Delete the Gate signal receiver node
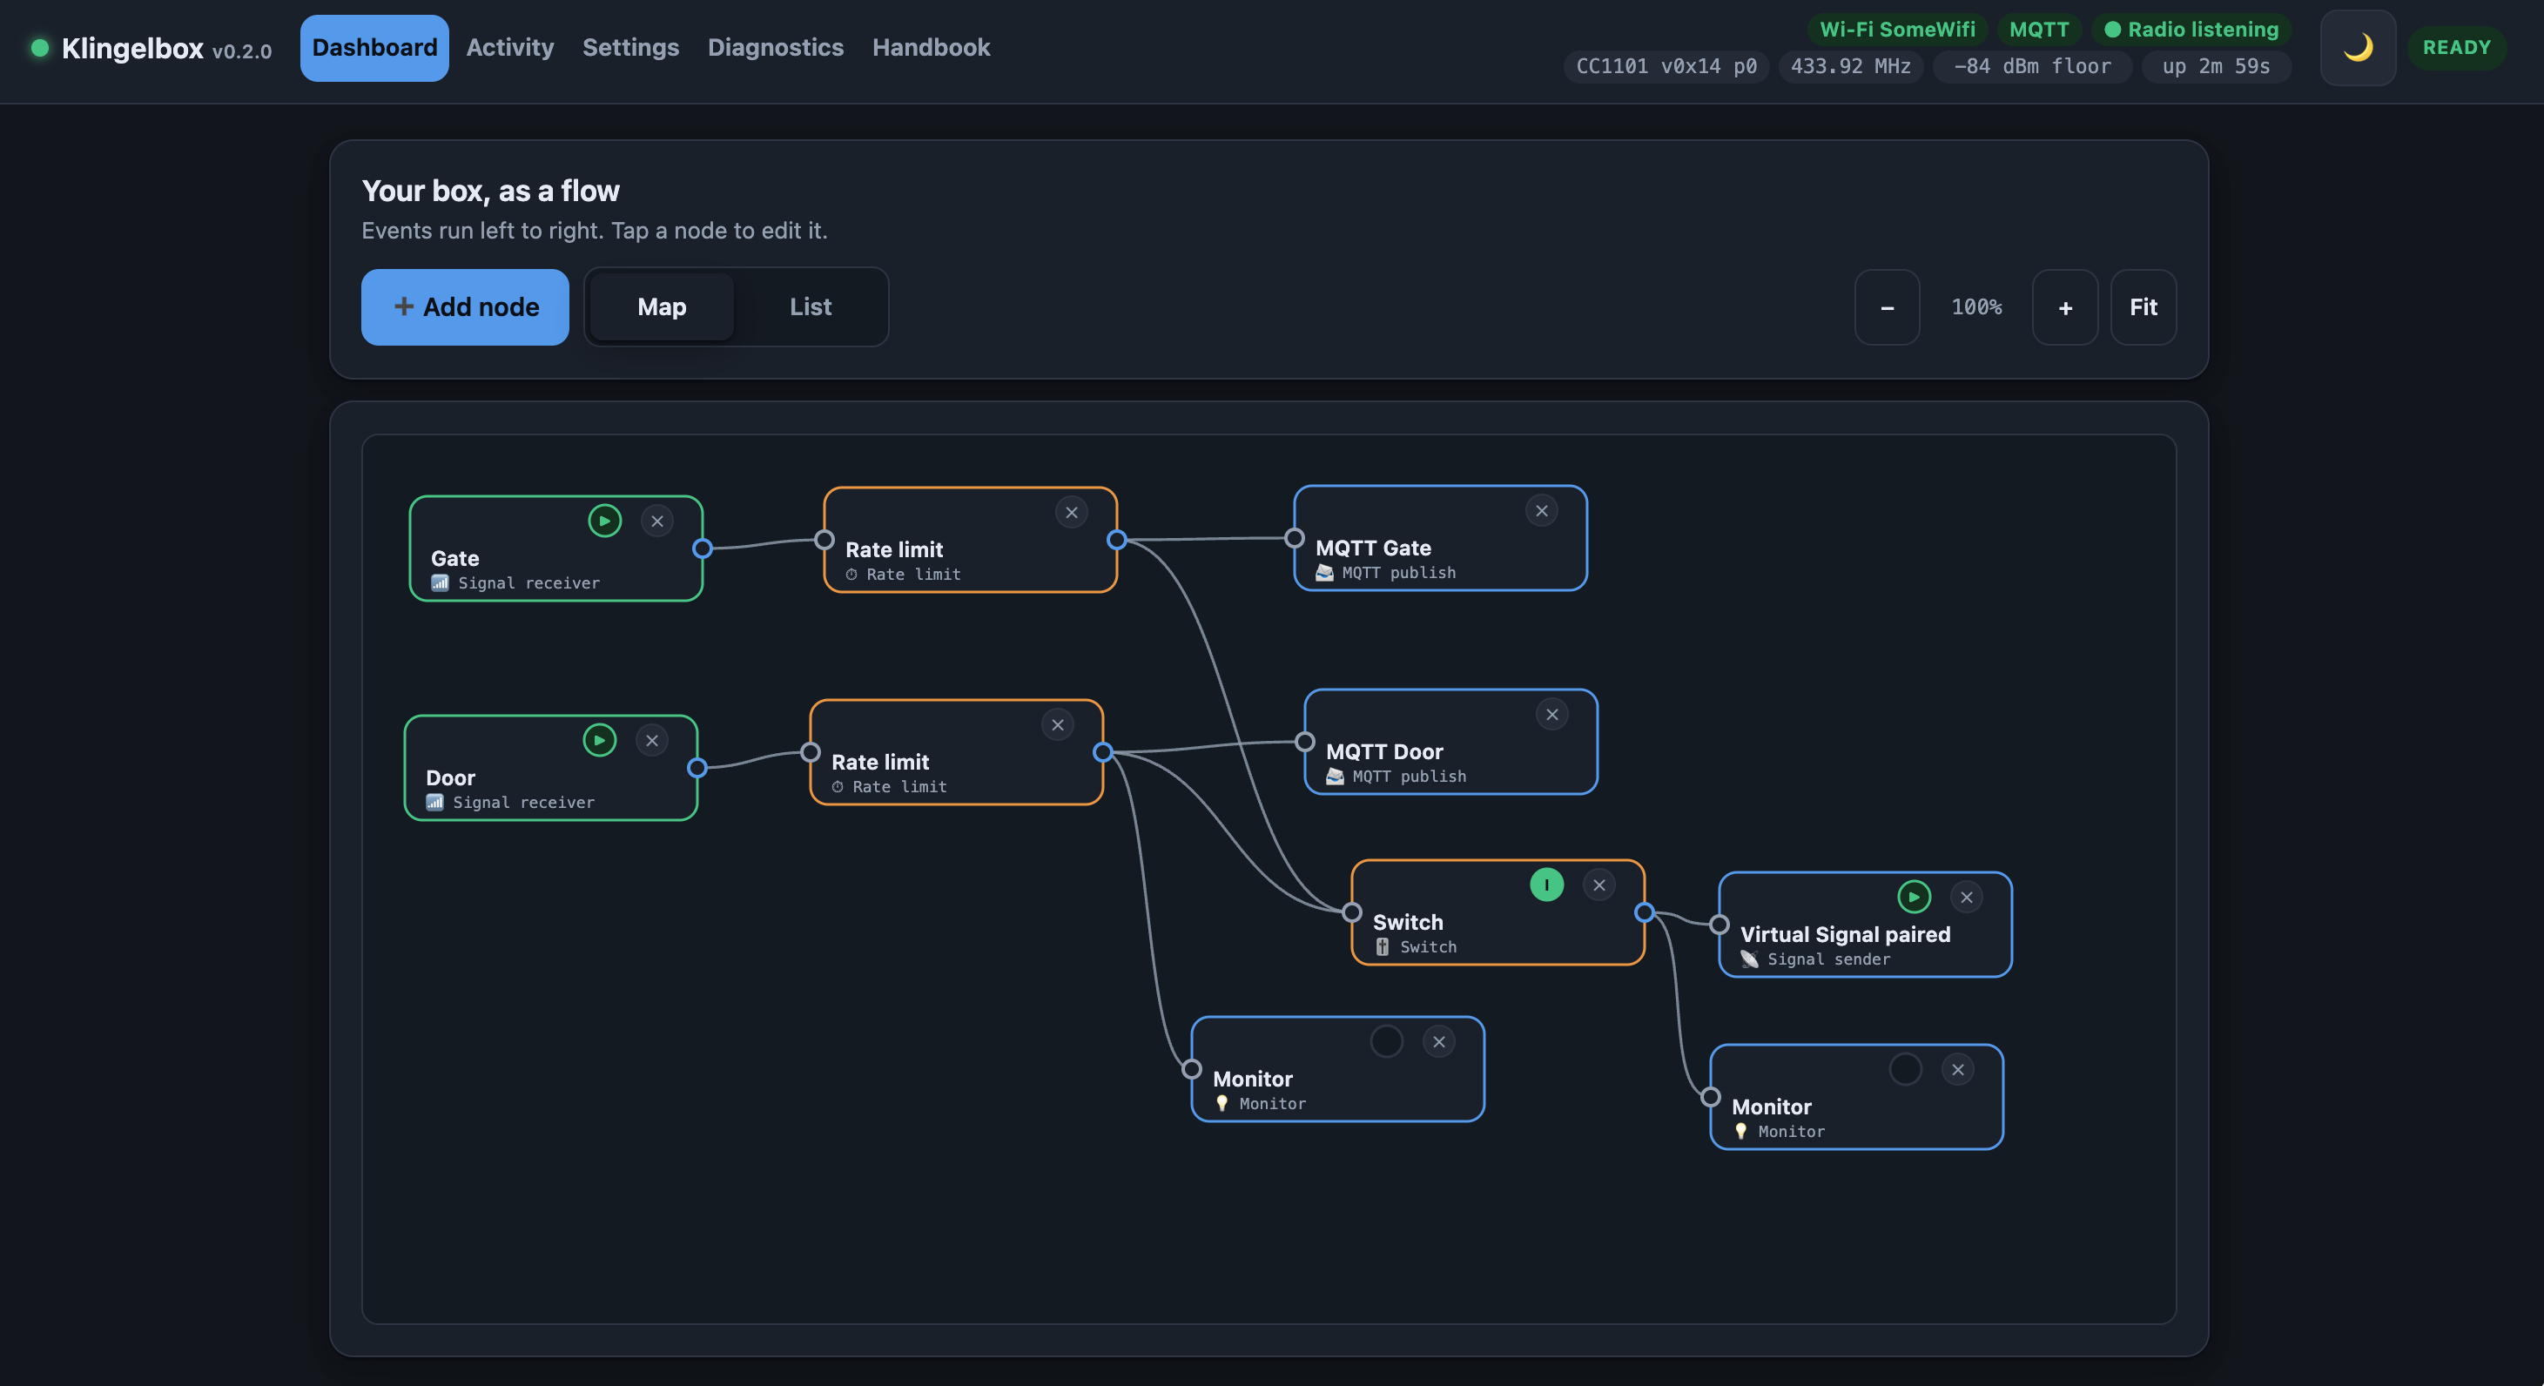 [x=656, y=521]
